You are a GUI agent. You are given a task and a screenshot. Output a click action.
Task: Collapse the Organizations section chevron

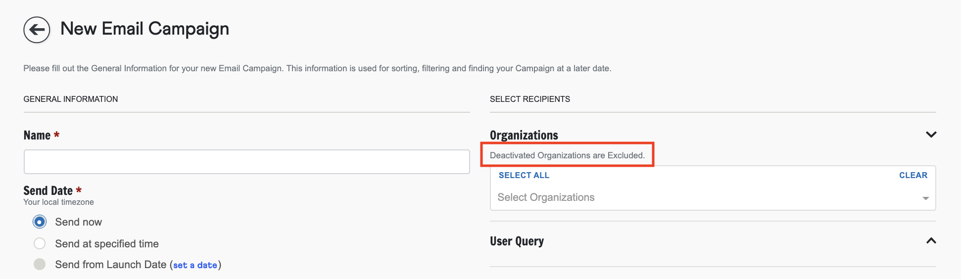point(931,135)
